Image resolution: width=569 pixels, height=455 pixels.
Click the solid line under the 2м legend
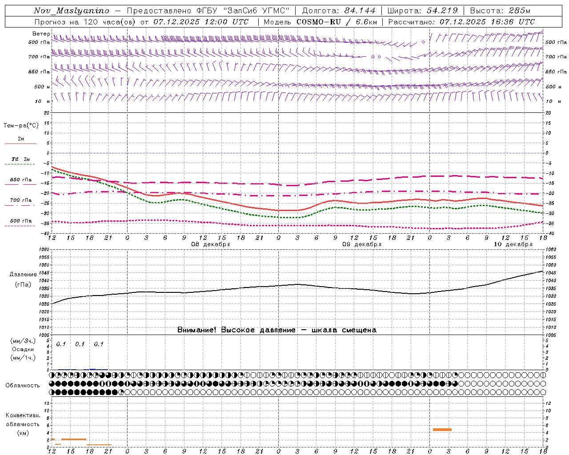click(20, 144)
